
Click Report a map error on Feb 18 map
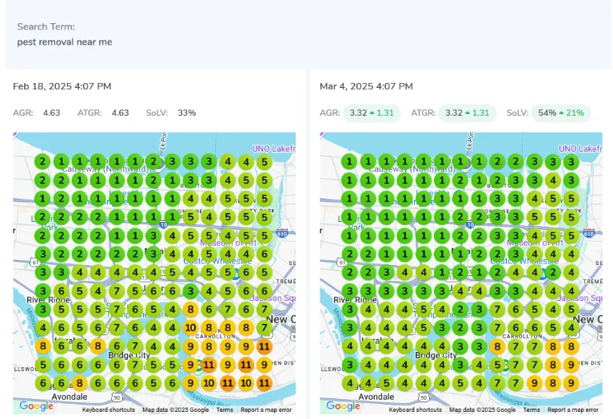(266, 409)
